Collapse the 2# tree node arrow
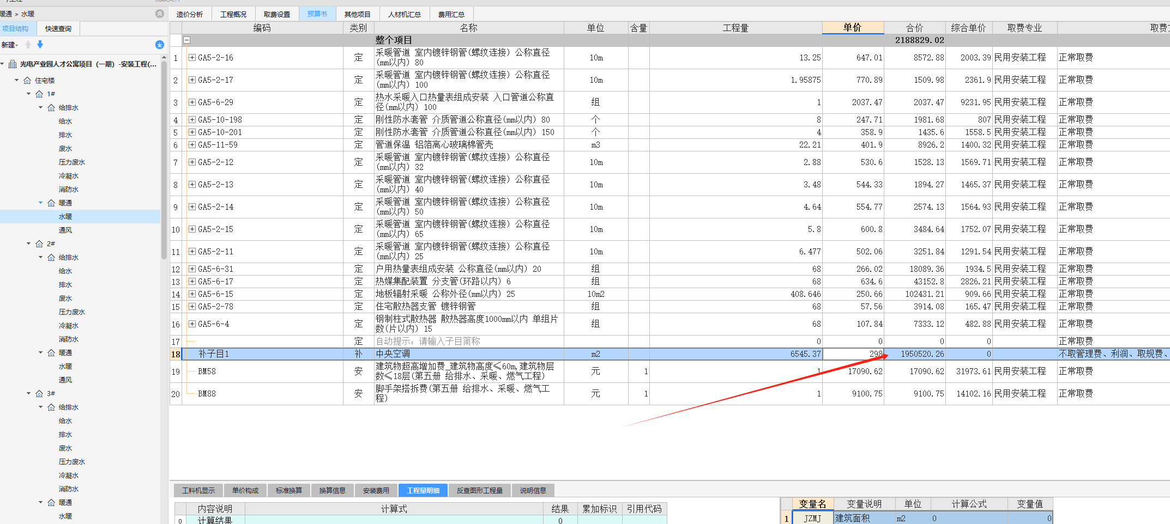Viewport: 1170px width, 524px height. coord(29,243)
